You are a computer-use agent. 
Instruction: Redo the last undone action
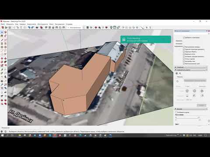point(32,27)
